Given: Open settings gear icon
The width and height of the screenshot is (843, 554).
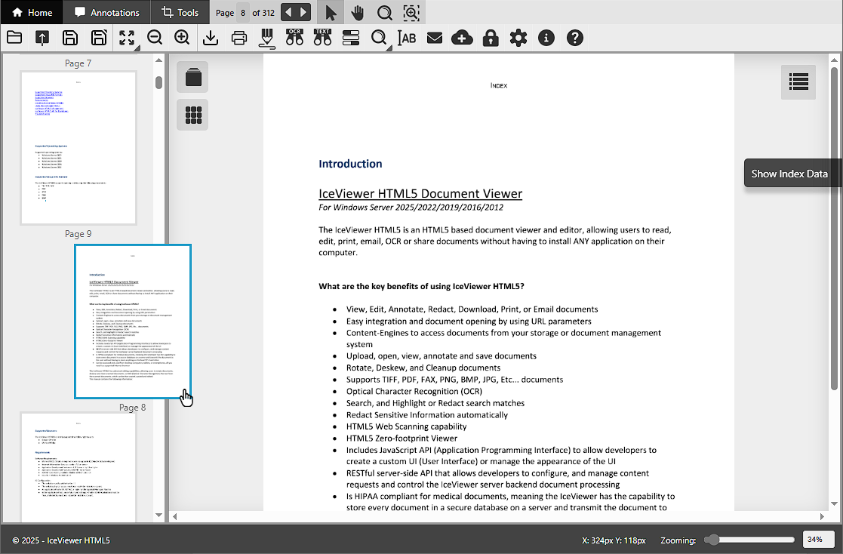Looking at the screenshot, I should (x=518, y=38).
